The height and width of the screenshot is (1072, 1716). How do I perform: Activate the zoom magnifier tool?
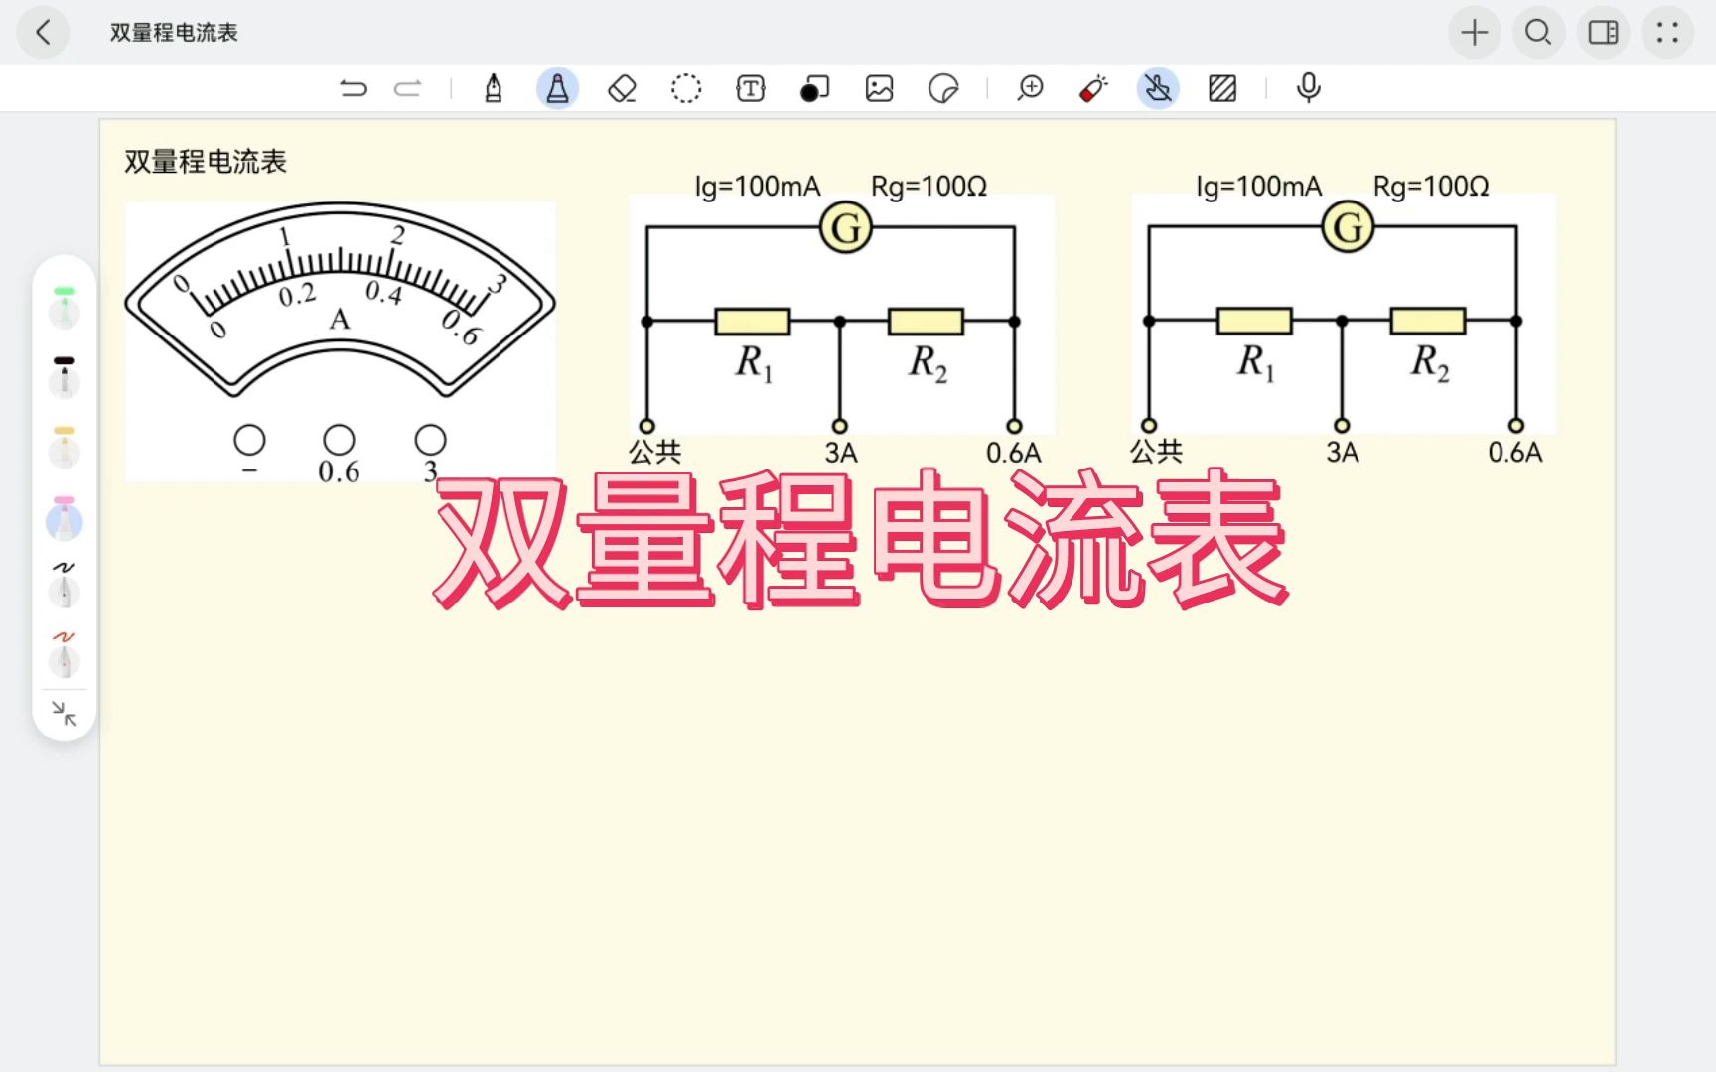tap(1031, 89)
